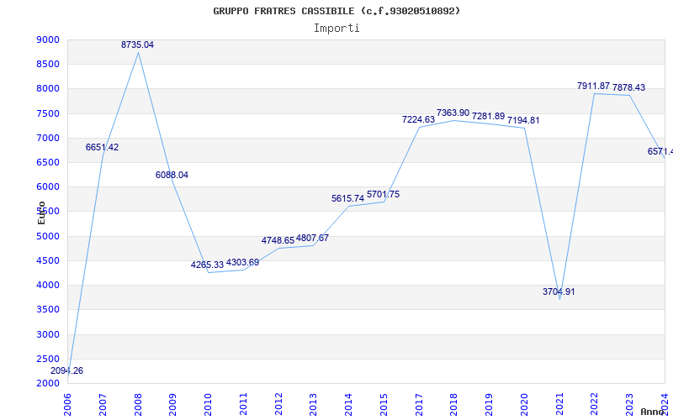Select the 7878.43 data label
The width and height of the screenshot is (673, 420).
[x=628, y=87]
